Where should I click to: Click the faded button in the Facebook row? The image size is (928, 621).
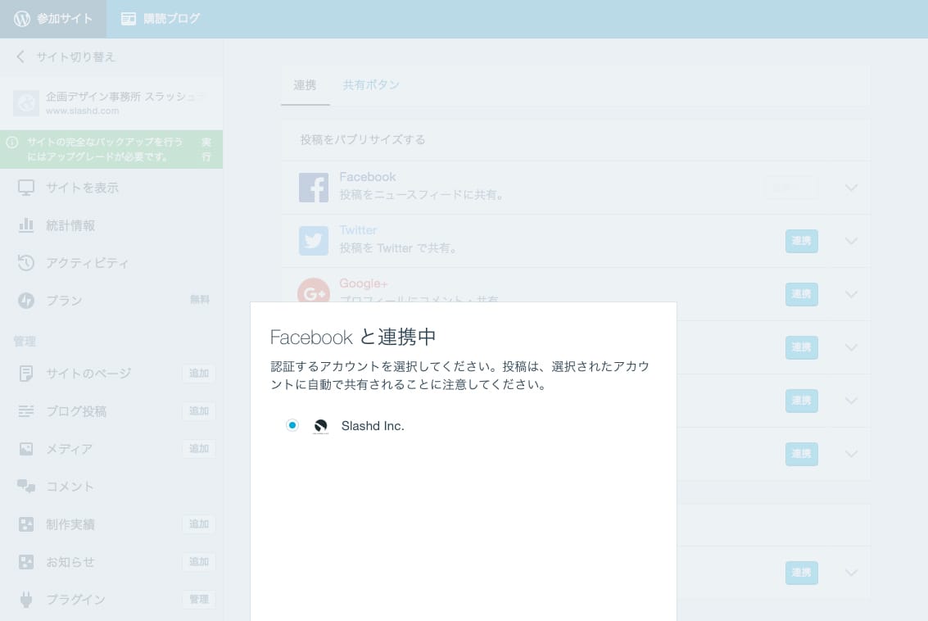coord(791,188)
